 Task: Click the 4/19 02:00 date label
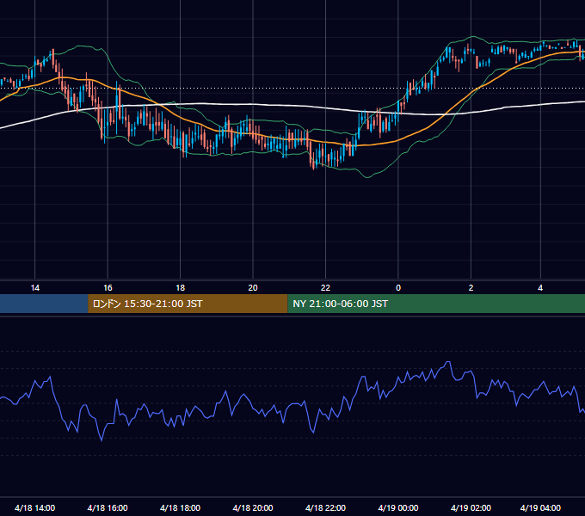pyautogui.click(x=471, y=507)
